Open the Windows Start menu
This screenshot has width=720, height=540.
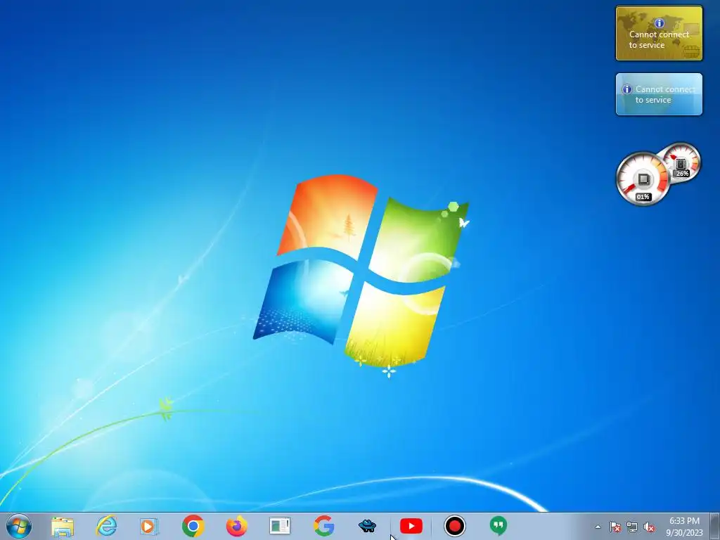coord(19,526)
